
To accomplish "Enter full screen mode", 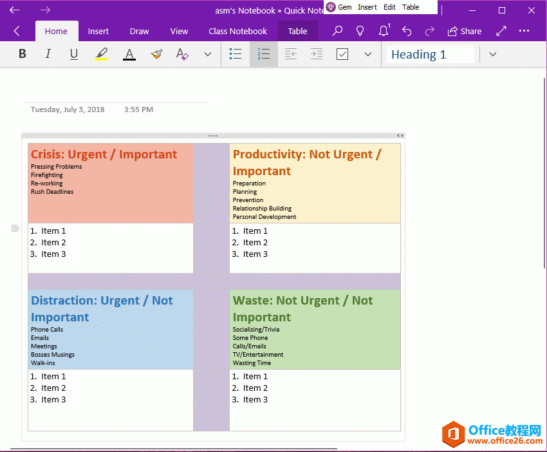I will click(x=500, y=30).
